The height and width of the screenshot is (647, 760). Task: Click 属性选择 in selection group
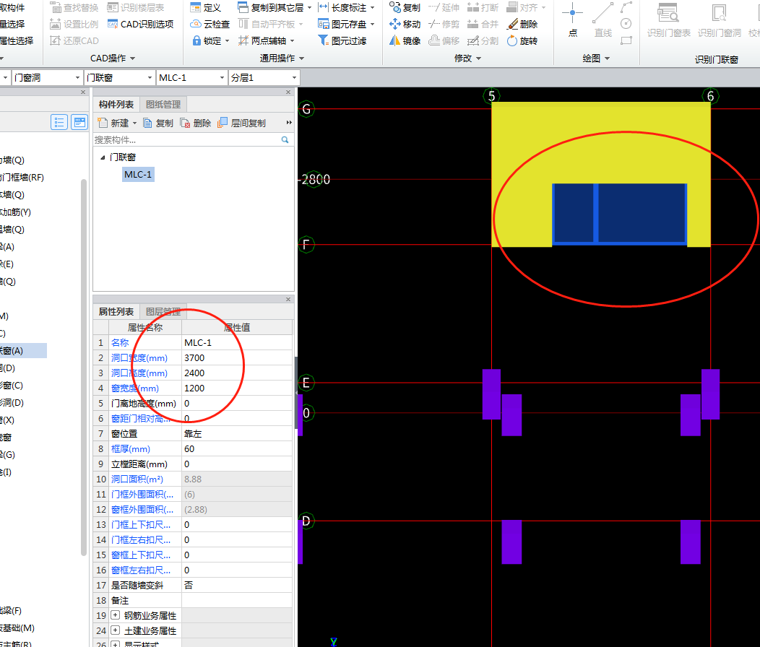pyautogui.click(x=17, y=40)
